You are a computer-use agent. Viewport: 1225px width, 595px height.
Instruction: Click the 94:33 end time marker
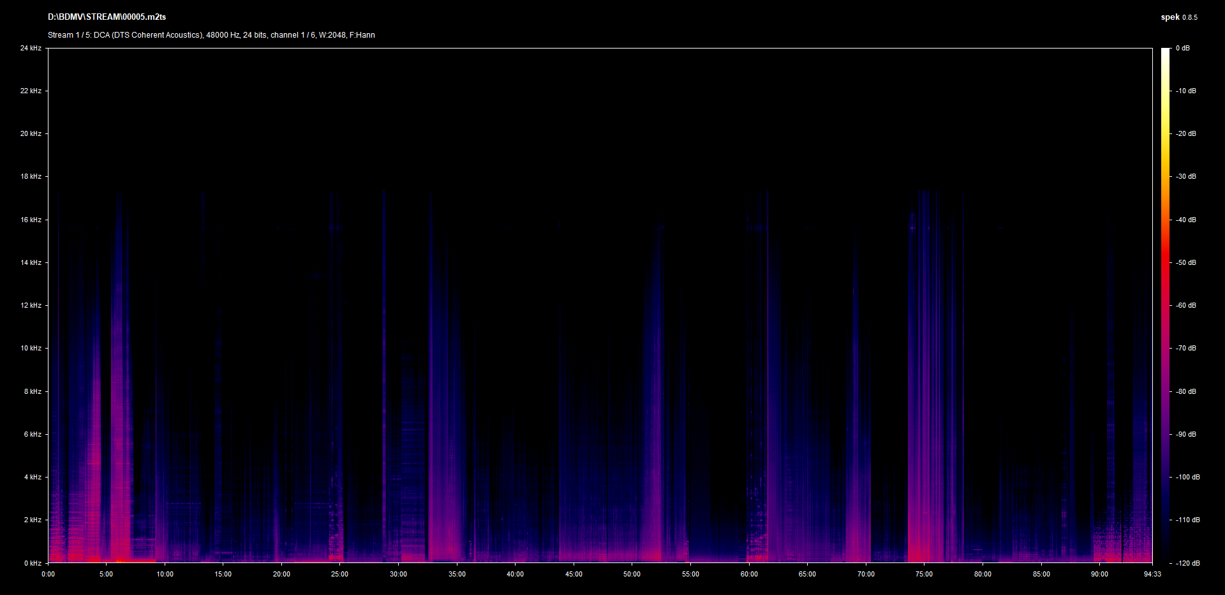click(x=1152, y=574)
